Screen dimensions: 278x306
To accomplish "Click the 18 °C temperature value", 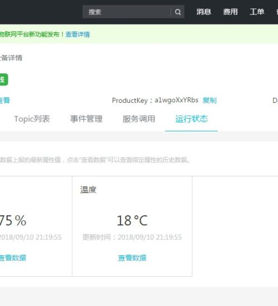I will [x=132, y=220].
